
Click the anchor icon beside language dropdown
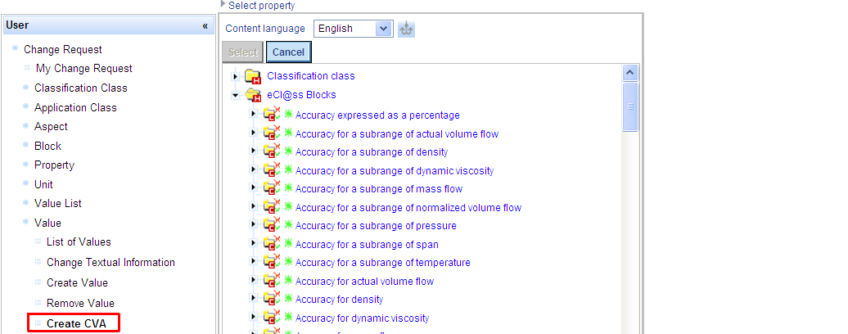pos(407,29)
